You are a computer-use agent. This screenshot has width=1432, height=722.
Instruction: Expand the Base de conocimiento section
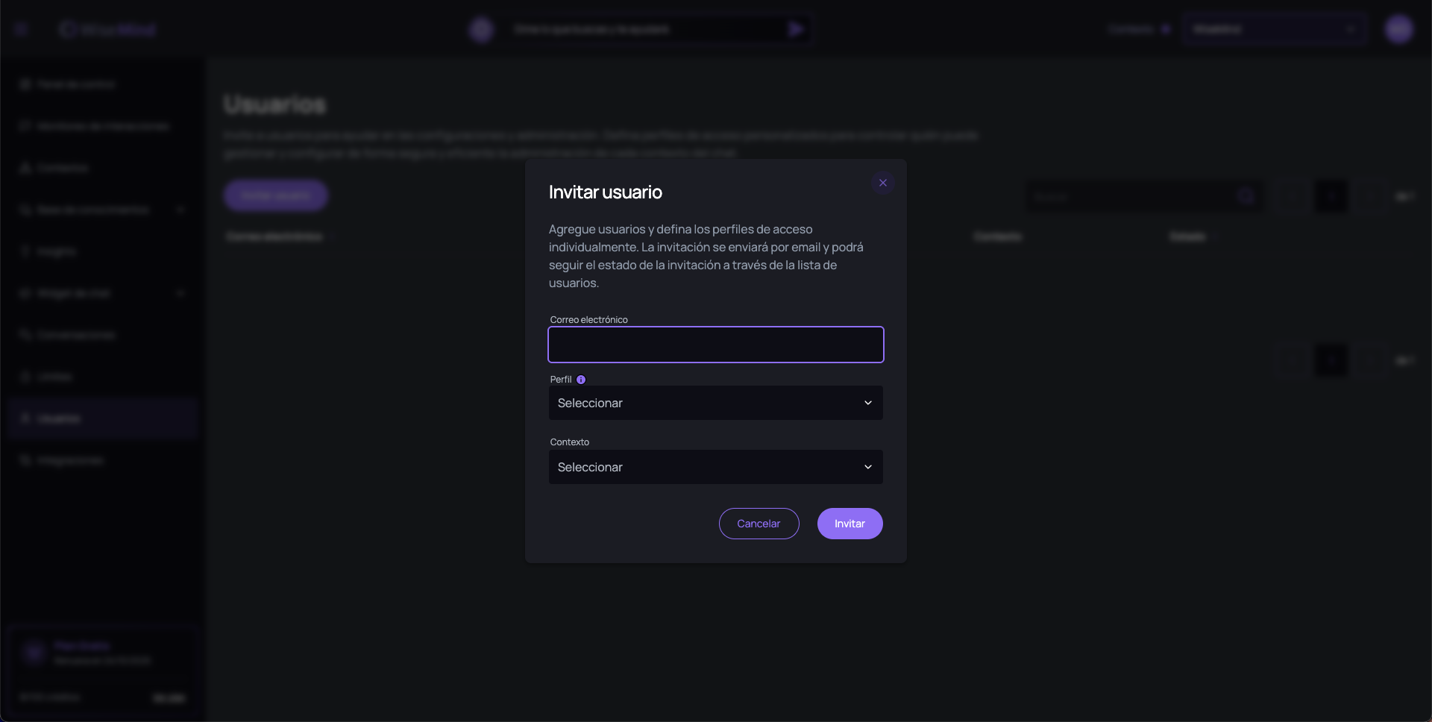click(x=180, y=210)
